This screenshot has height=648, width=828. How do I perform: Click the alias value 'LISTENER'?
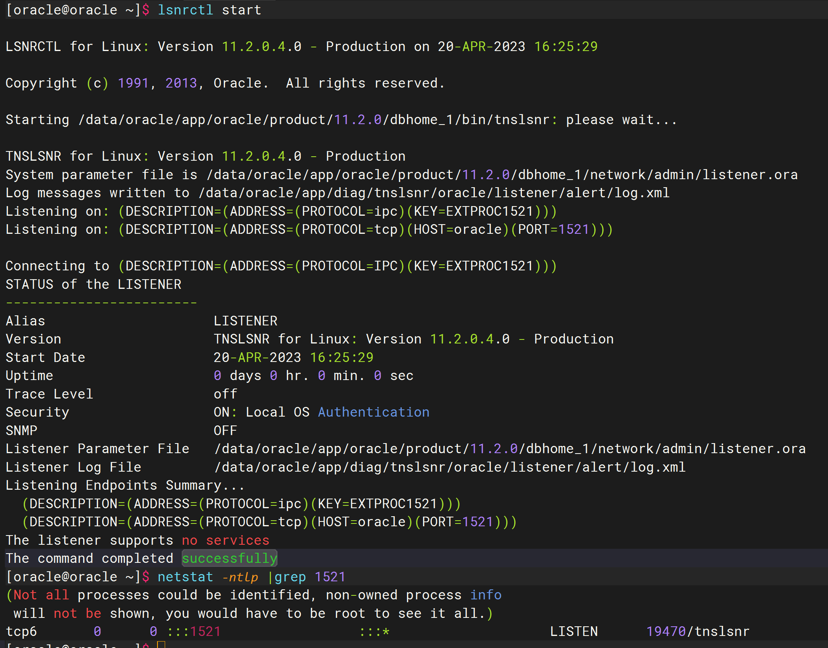click(245, 321)
